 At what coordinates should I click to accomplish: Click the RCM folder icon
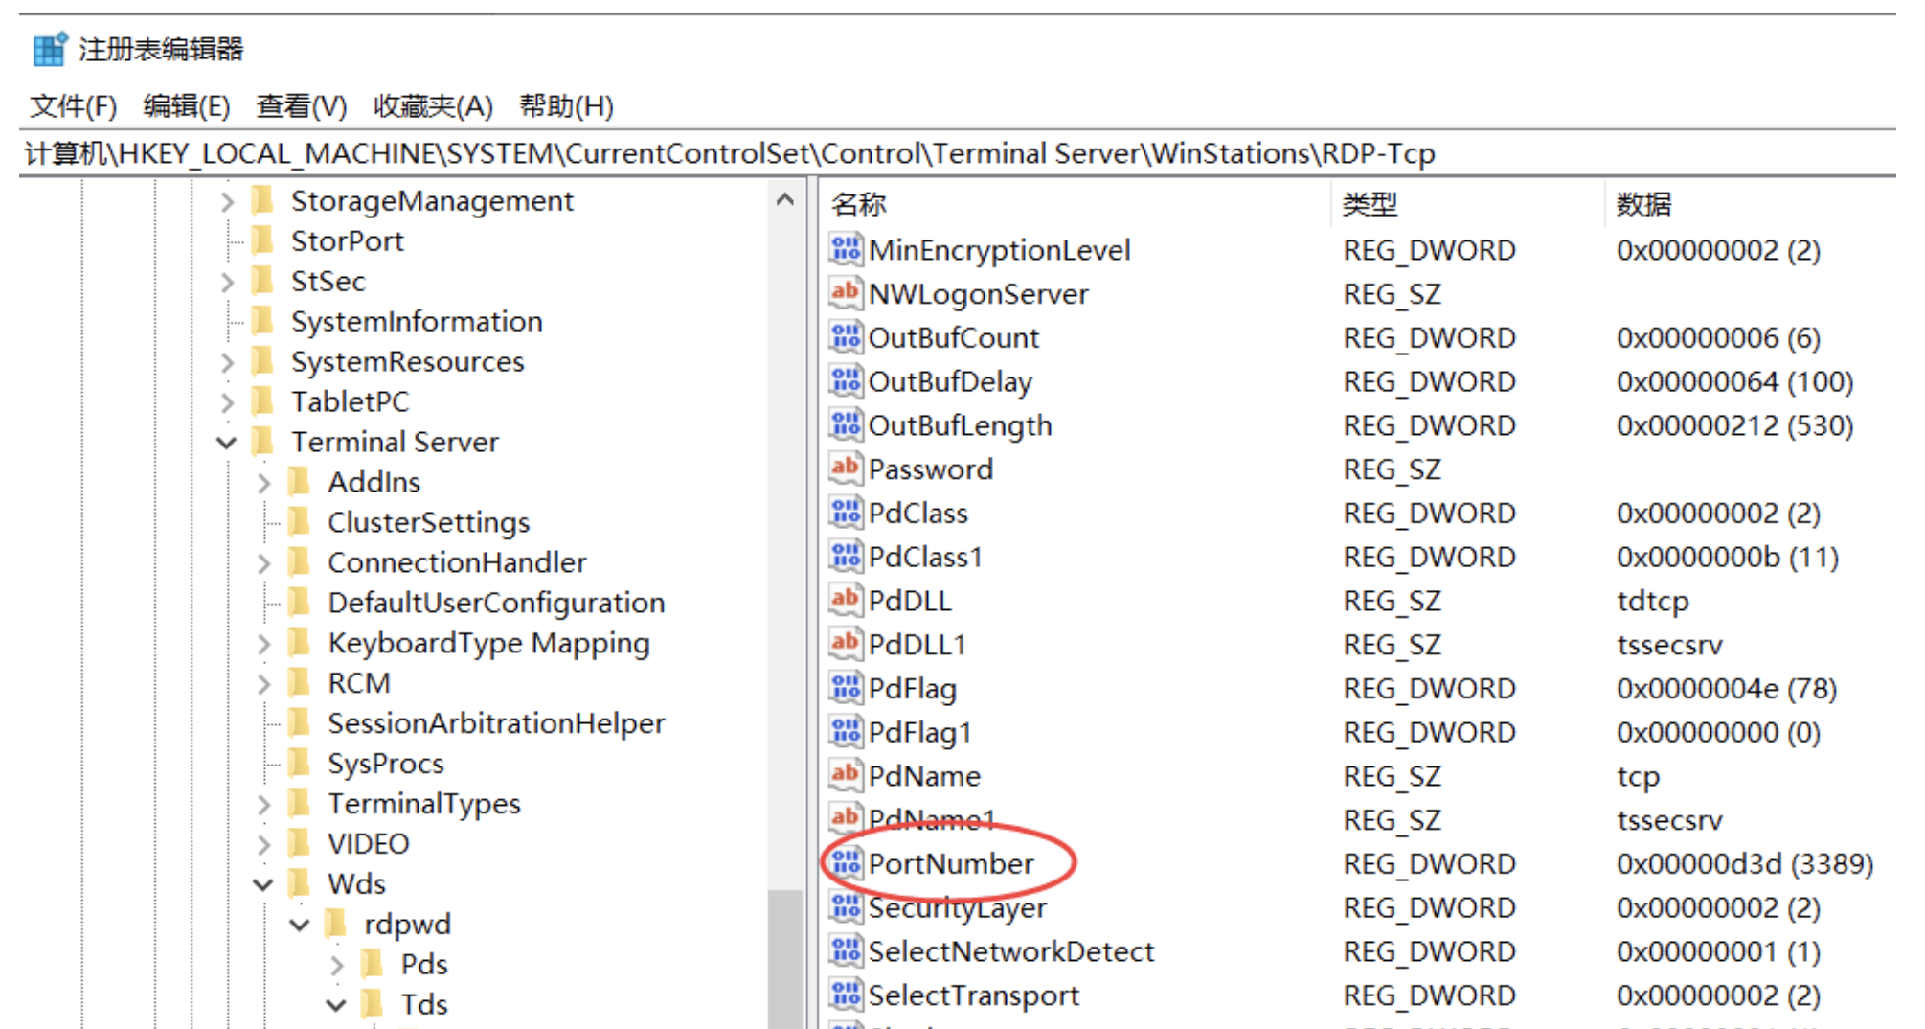[x=300, y=683]
